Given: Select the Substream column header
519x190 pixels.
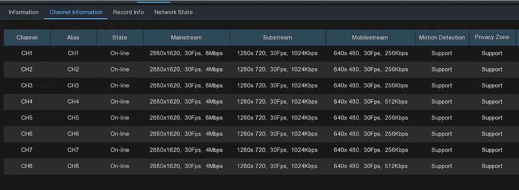Looking at the screenshot, I should tap(277, 37).
